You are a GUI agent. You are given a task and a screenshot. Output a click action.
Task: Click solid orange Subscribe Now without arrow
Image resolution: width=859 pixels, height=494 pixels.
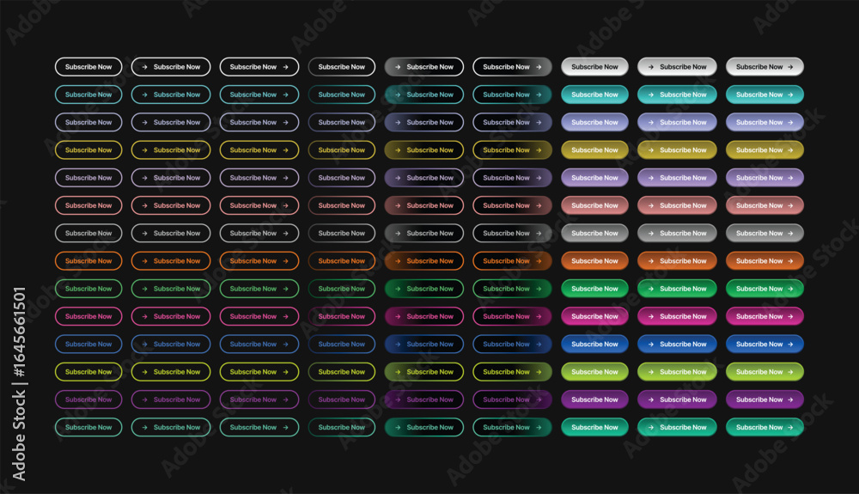[594, 260]
